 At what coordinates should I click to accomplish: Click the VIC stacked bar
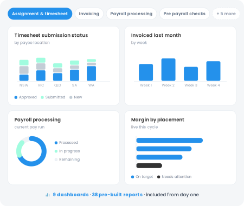[x=41, y=69]
